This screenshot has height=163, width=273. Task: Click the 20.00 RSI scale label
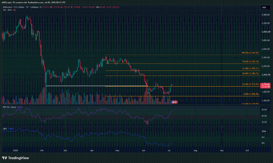coord(264,122)
